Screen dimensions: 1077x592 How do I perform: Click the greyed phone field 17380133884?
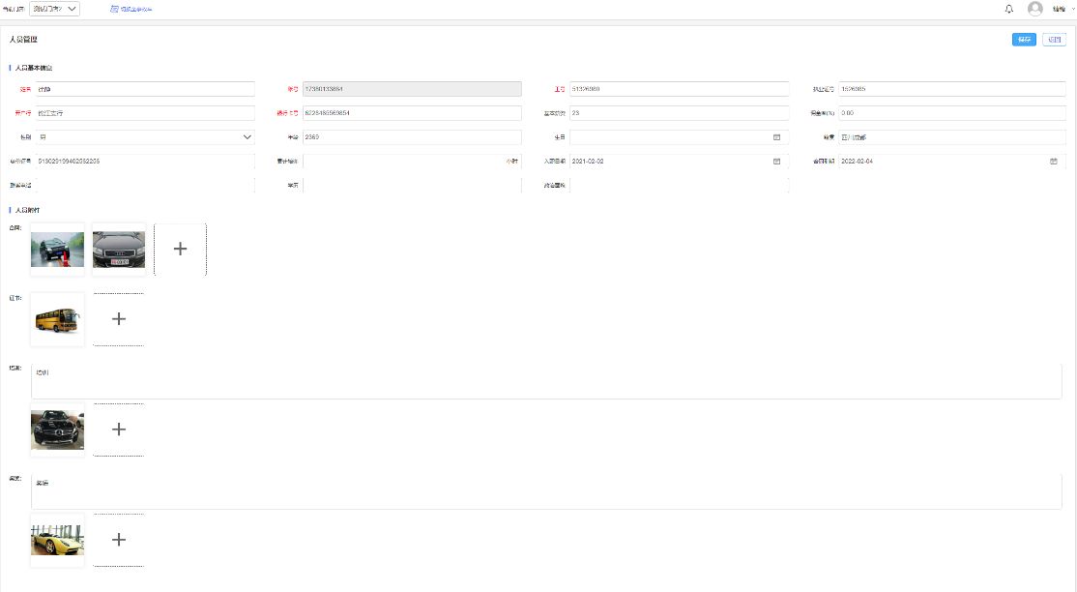[412, 89]
